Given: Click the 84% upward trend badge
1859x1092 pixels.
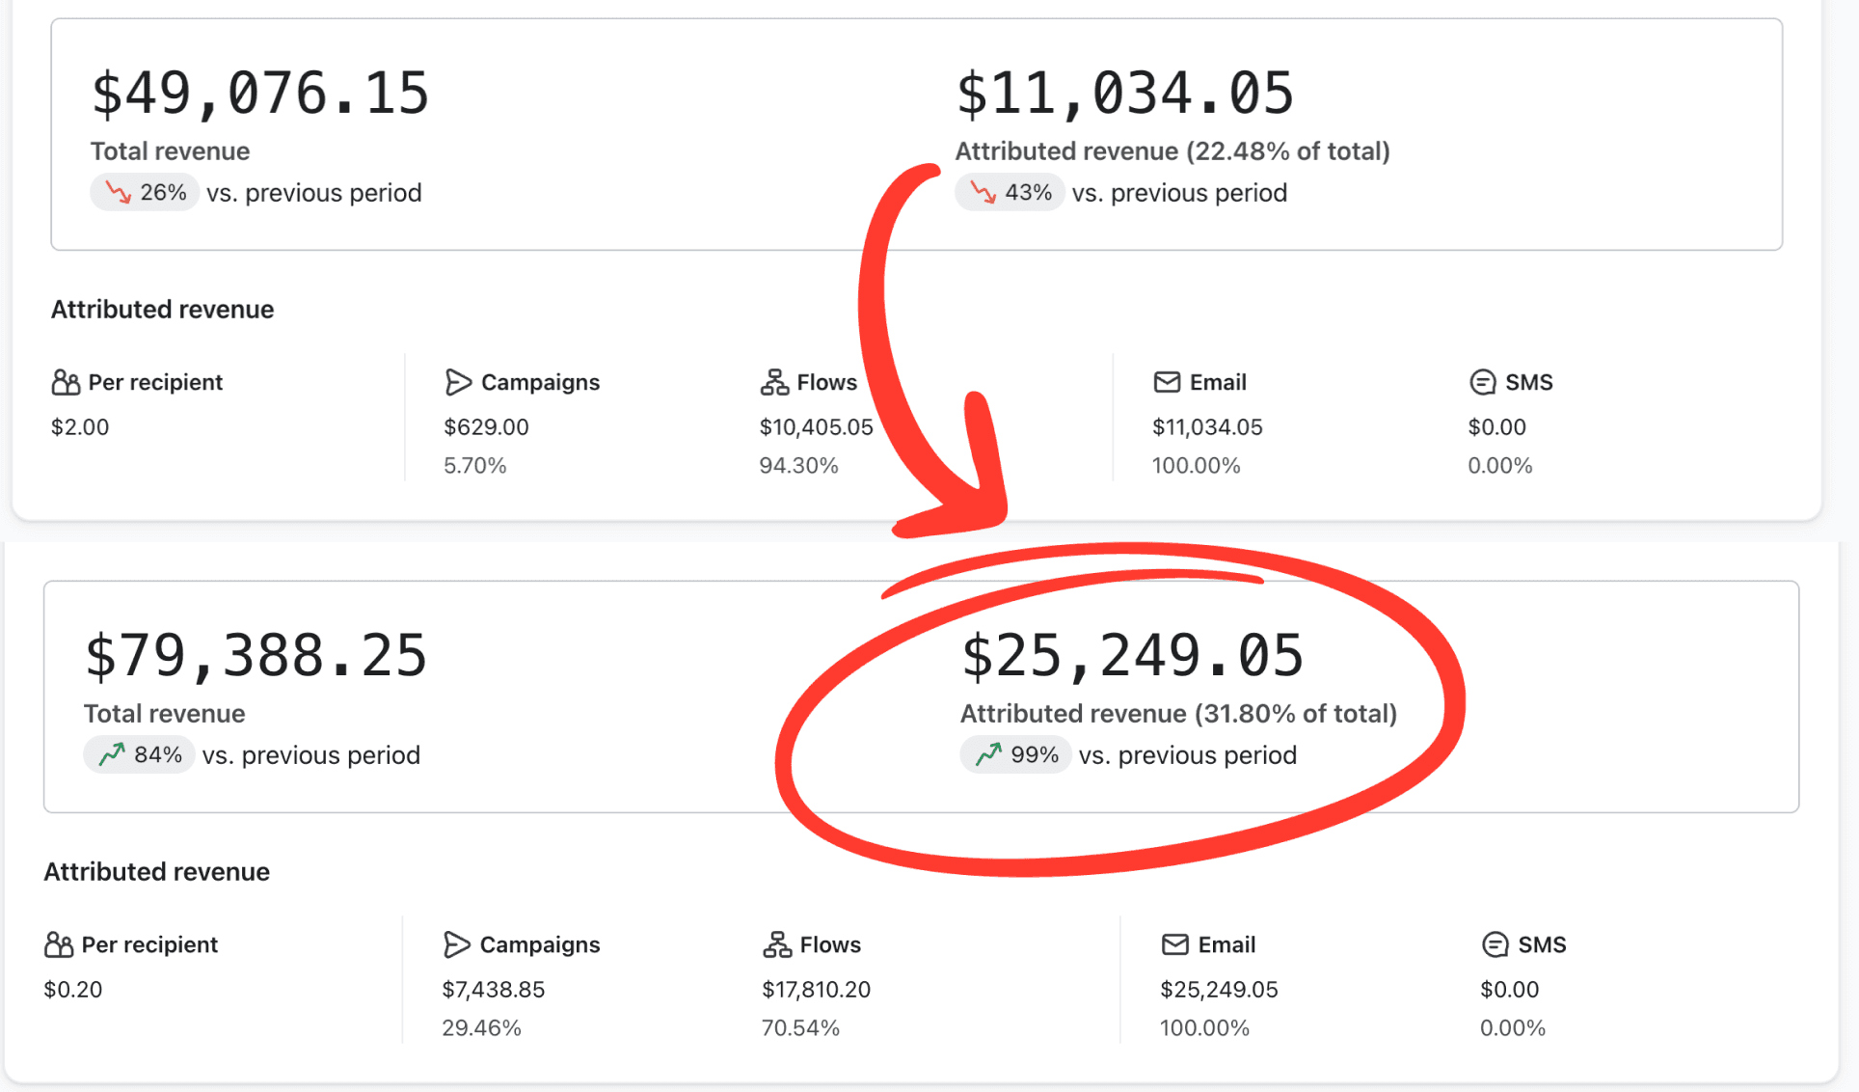Looking at the screenshot, I should click(139, 755).
